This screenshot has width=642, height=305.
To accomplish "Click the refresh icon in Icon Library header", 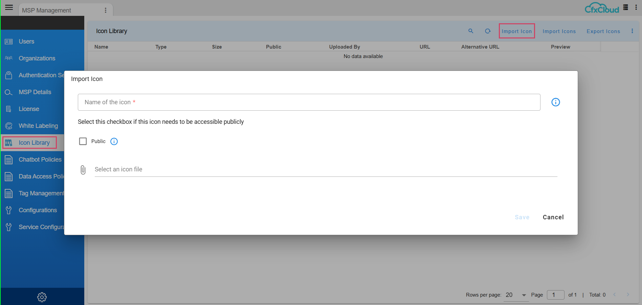I will click(488, 31).
